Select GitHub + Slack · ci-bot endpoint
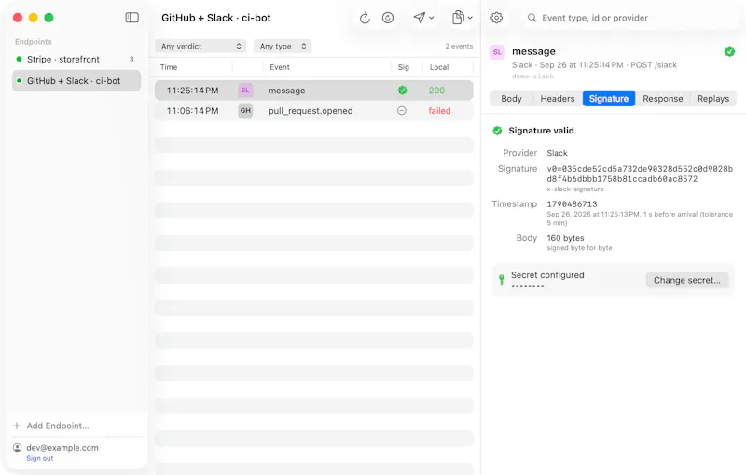Viewport: 746px width, 475px height. [76, 81]
